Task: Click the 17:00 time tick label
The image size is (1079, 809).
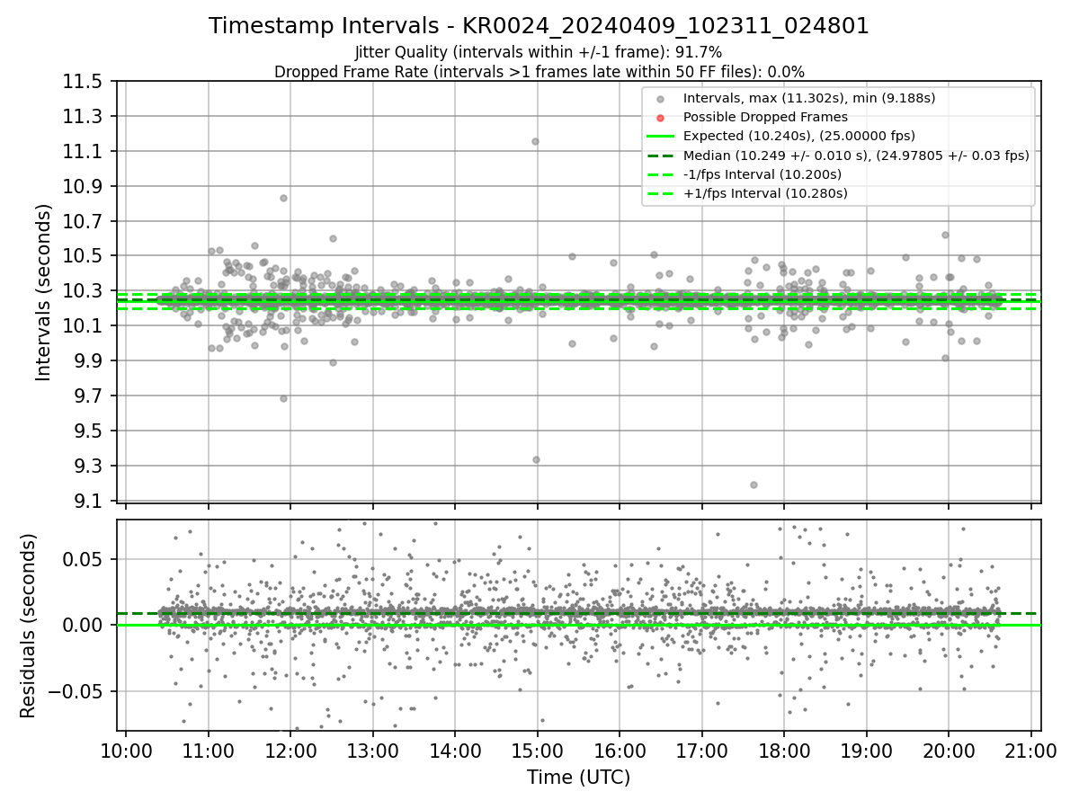Action: (x=701, y=750)
